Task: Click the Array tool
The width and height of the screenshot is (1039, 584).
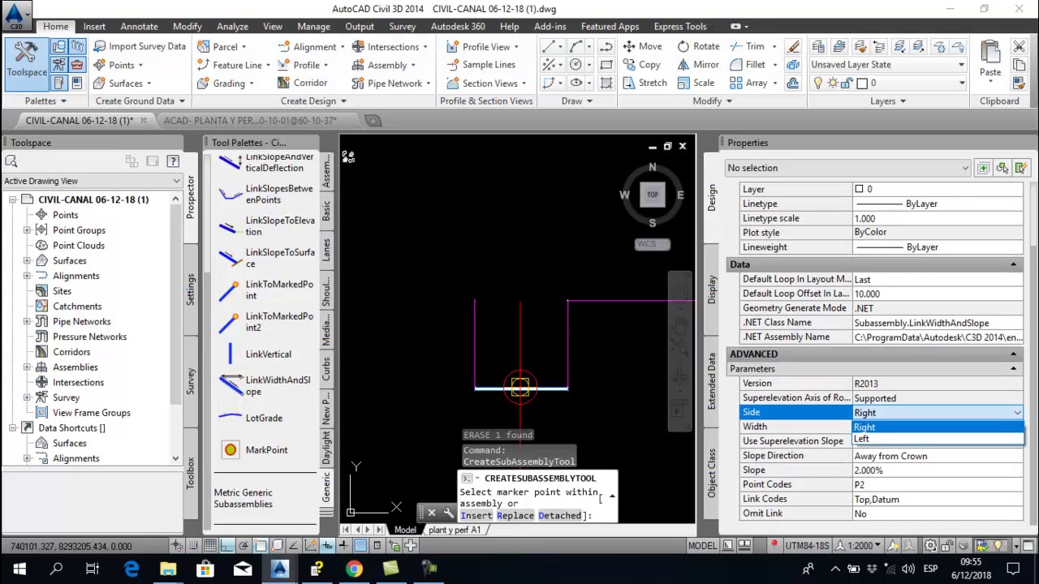Action: (x=749, y=83)
